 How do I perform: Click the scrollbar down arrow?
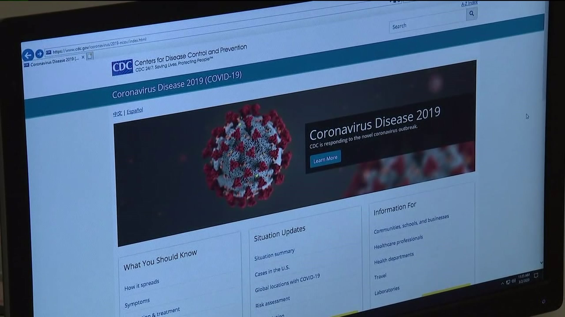(x=541, y=262)
